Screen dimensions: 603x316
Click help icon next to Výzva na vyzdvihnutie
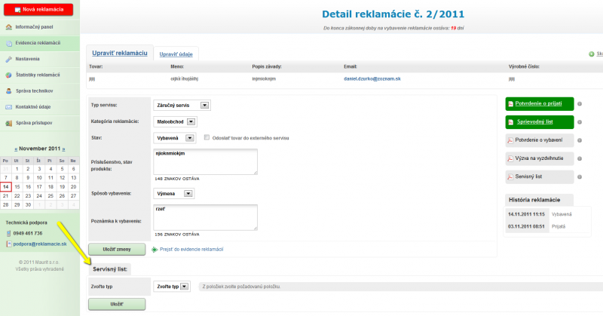[580, 158]
